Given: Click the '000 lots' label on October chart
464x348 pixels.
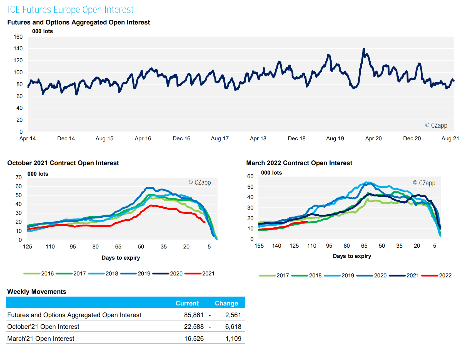Looking at the screenshot, I should click(38, 174).
